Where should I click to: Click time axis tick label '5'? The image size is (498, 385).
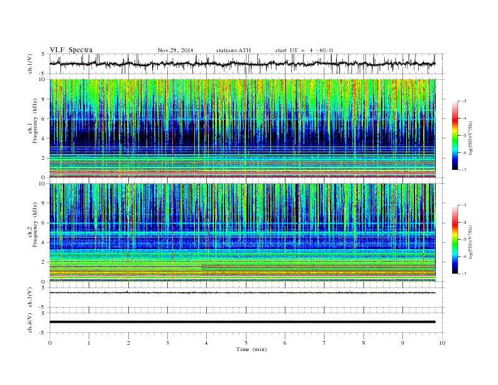click(246, 343)
